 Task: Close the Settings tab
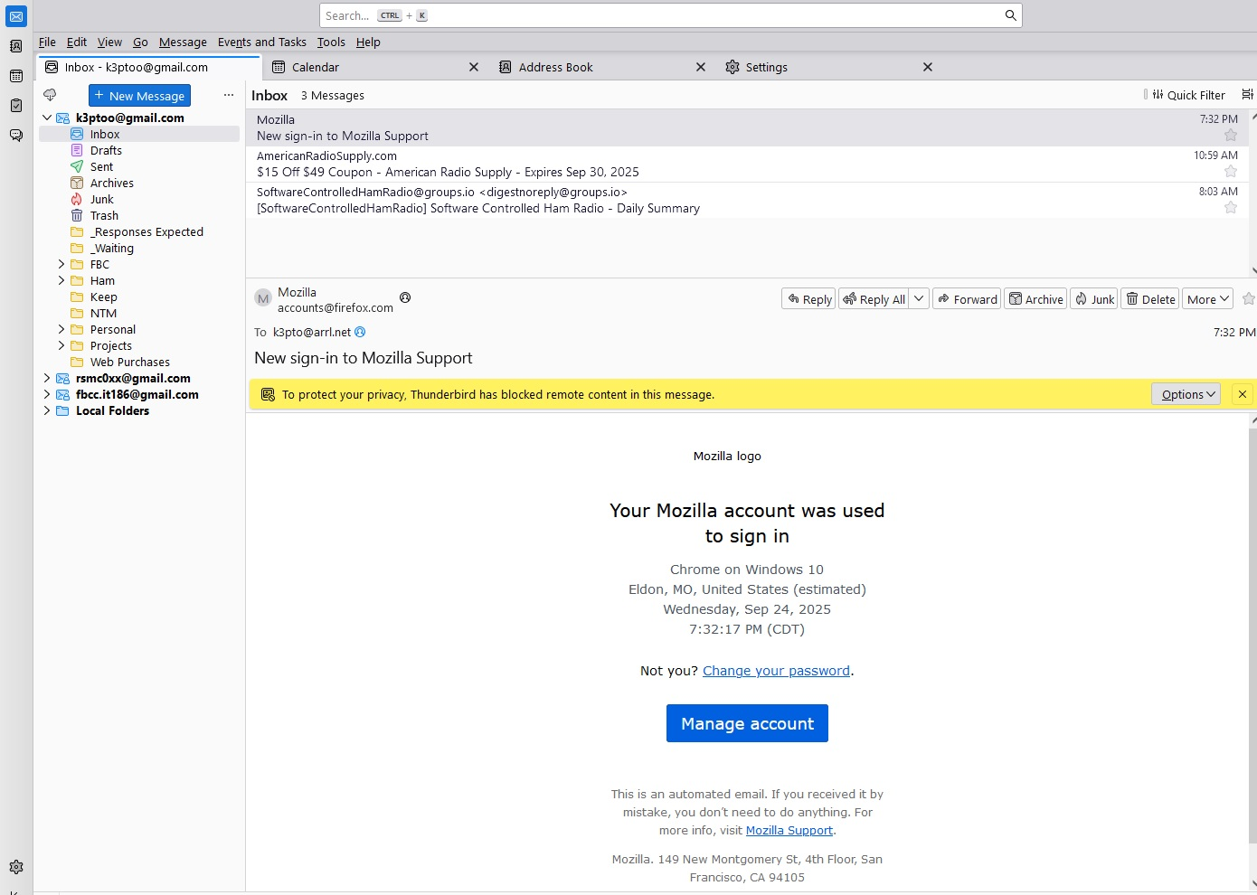(928, 67)
